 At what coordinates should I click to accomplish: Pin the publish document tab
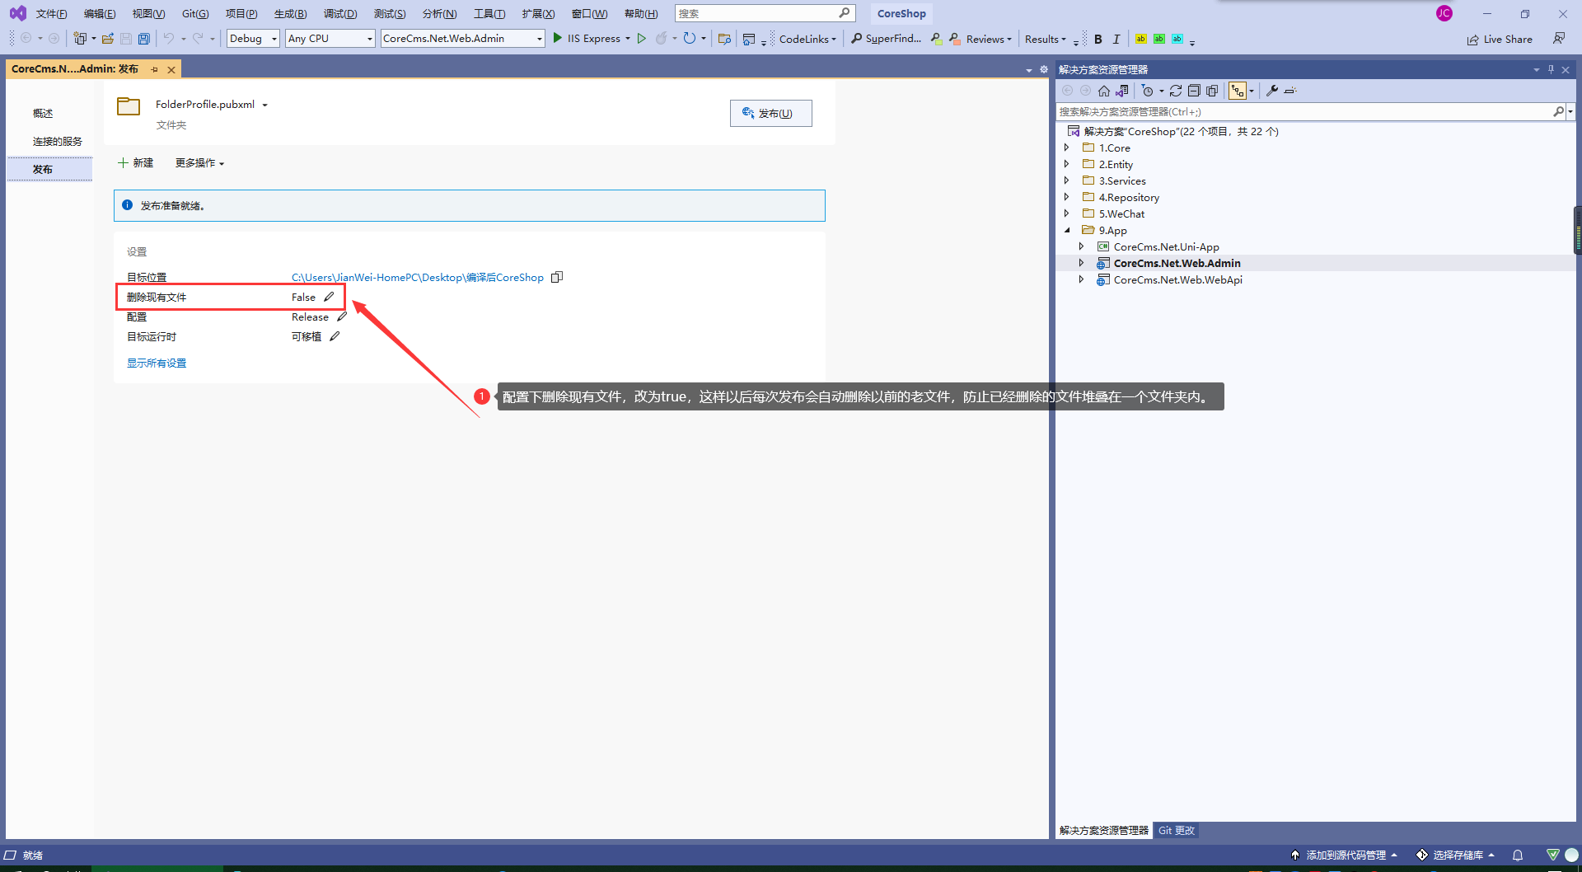[x=154, y=69]
